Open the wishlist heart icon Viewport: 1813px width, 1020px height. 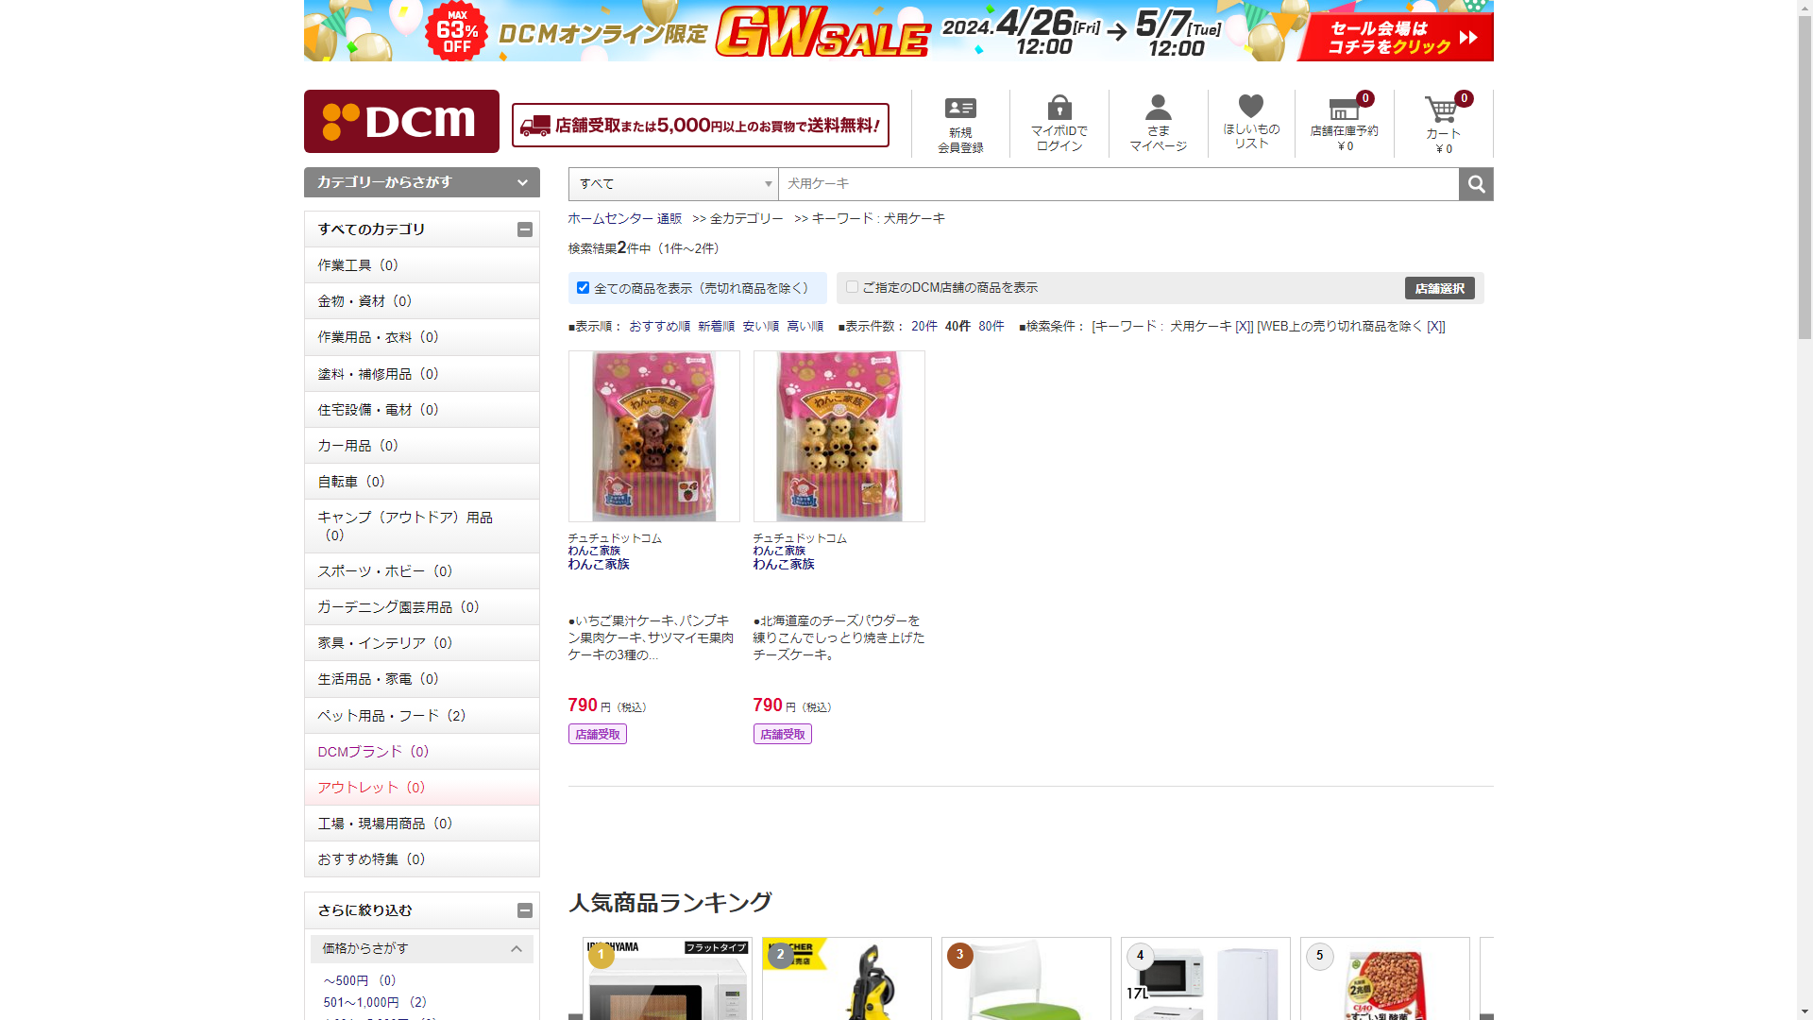tap(1251, 106)
